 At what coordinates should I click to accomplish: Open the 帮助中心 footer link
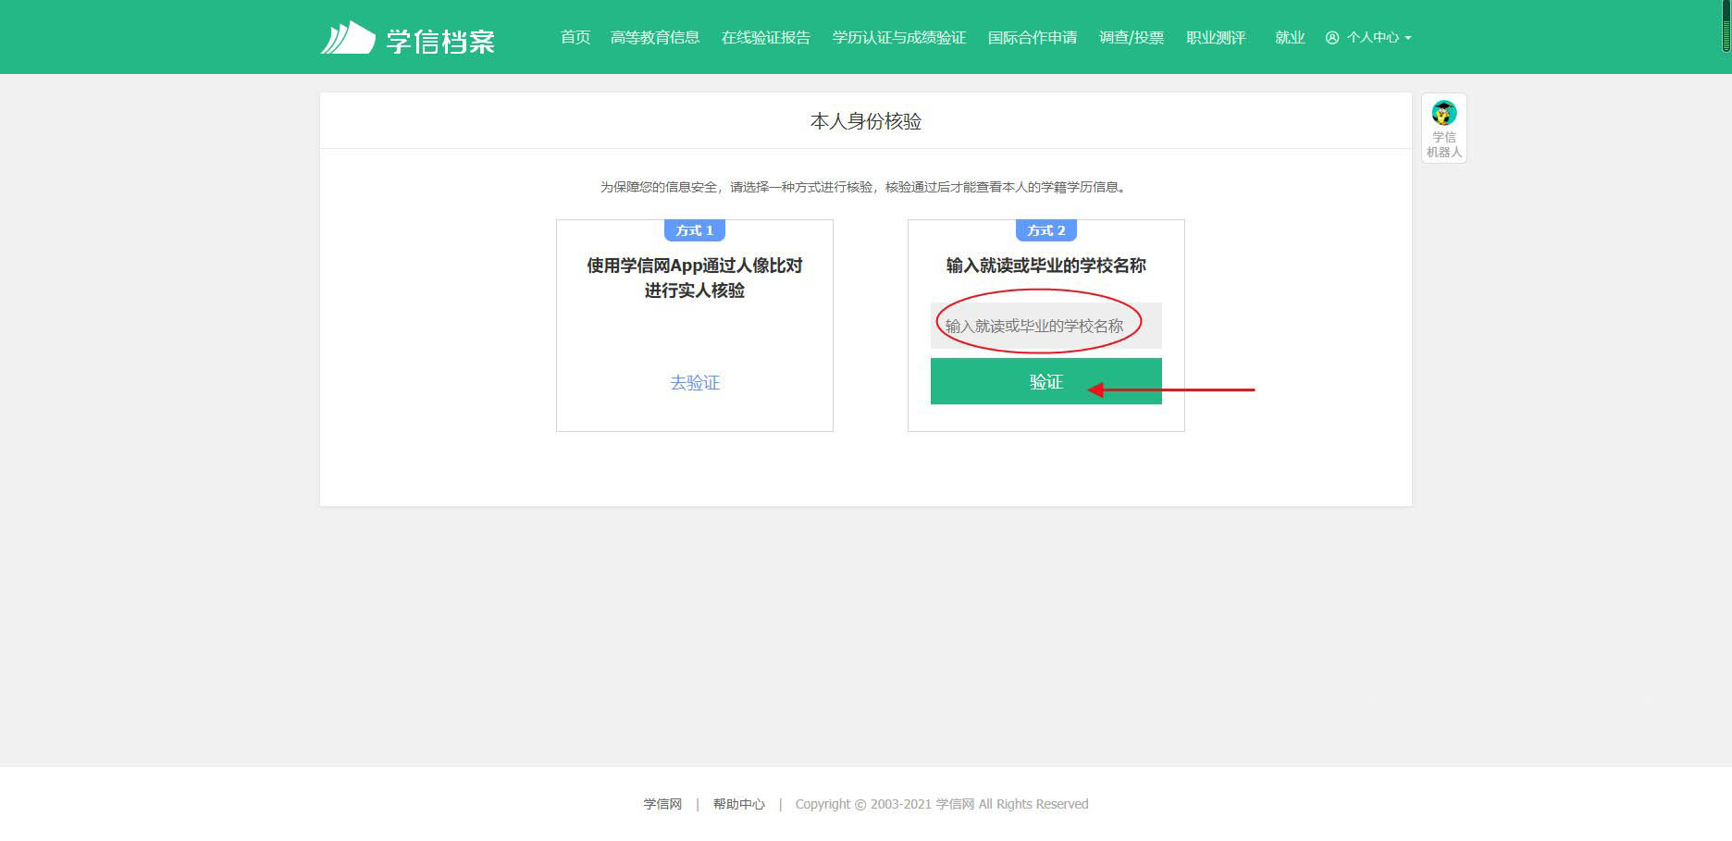737,804
